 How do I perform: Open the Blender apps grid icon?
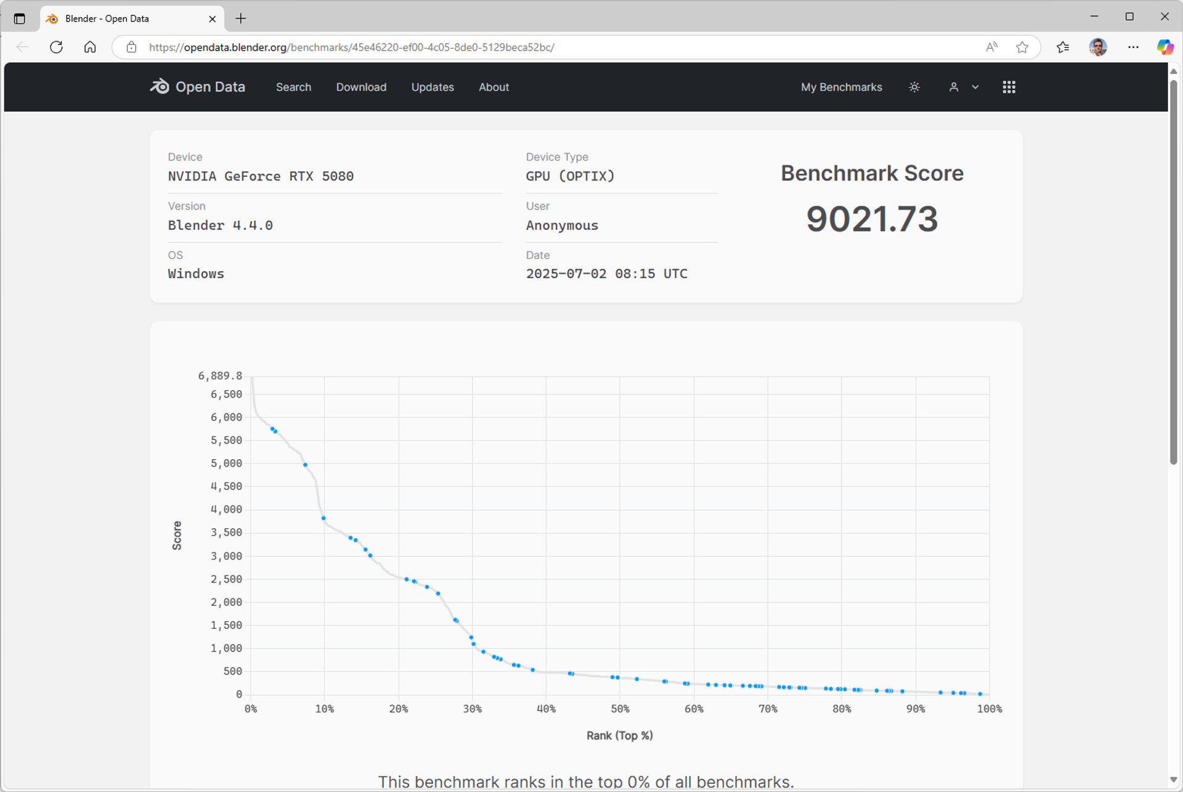coord(1009,87)
